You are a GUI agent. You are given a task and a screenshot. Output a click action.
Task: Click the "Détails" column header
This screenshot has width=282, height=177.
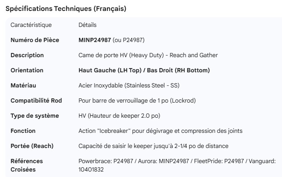[88, 25]
